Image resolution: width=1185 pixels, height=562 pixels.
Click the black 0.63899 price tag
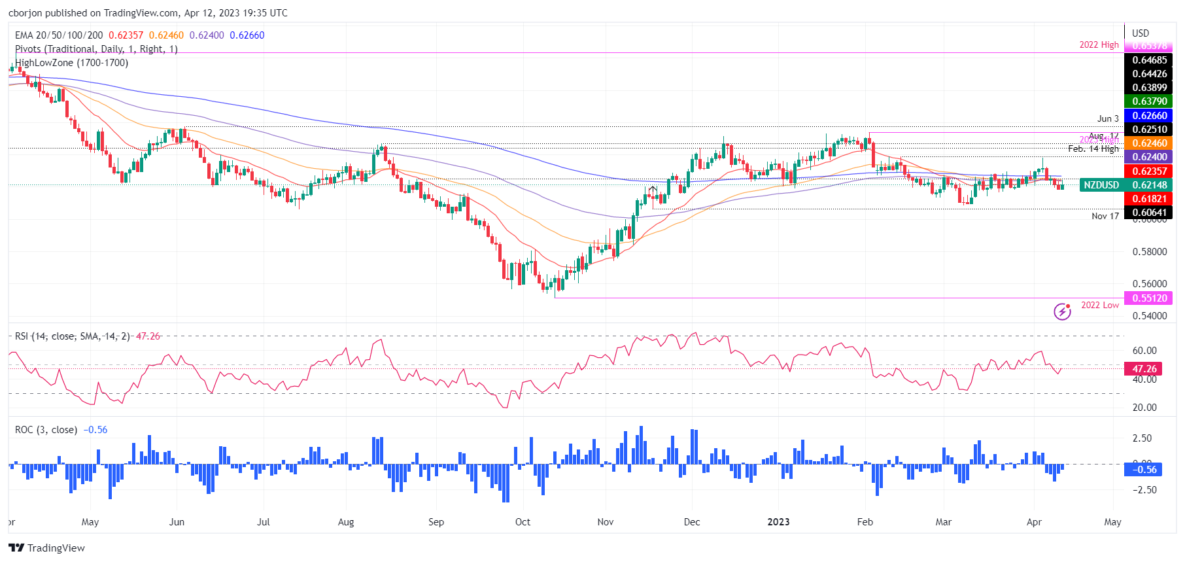pos(1148,88)
